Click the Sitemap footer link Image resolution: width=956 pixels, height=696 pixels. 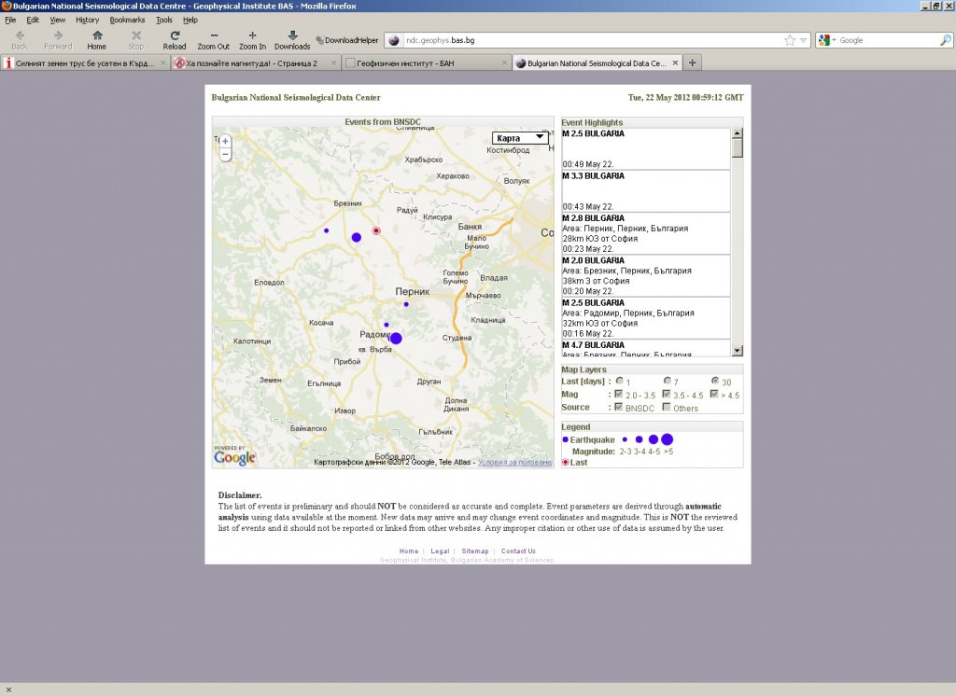[474, 551]
